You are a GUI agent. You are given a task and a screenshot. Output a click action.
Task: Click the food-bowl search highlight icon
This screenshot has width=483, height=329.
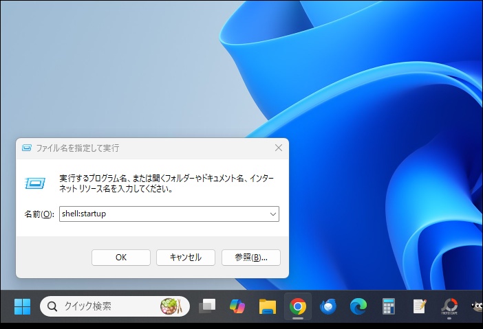point(171,306)
